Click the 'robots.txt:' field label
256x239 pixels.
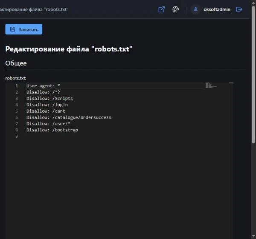16,78
